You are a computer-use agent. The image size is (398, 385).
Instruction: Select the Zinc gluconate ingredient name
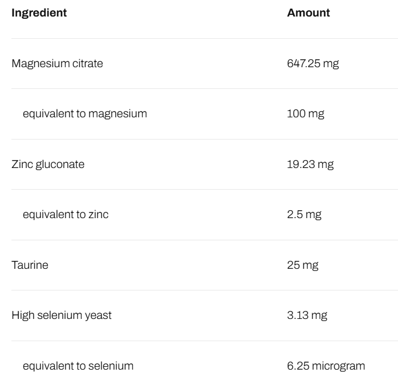[x=48, y=165]
